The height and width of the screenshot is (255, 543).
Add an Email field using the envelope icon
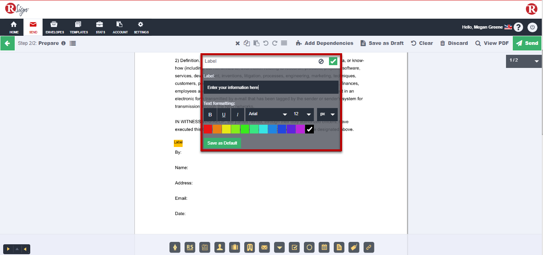click(x=265, y=247)
